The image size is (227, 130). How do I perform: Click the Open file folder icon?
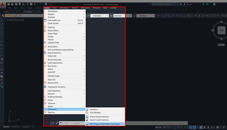click(12, 4)
